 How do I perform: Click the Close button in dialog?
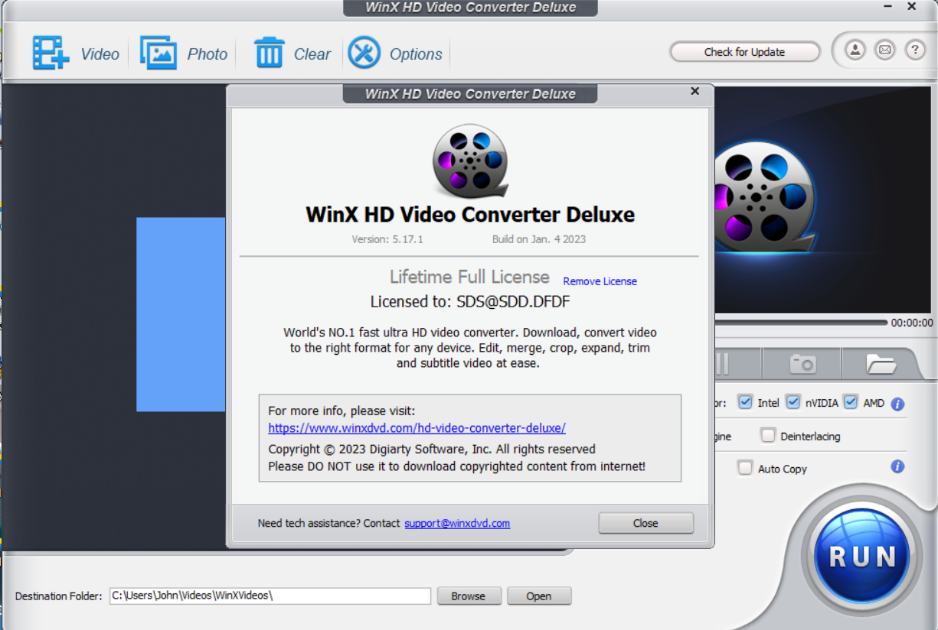[645, 524]
